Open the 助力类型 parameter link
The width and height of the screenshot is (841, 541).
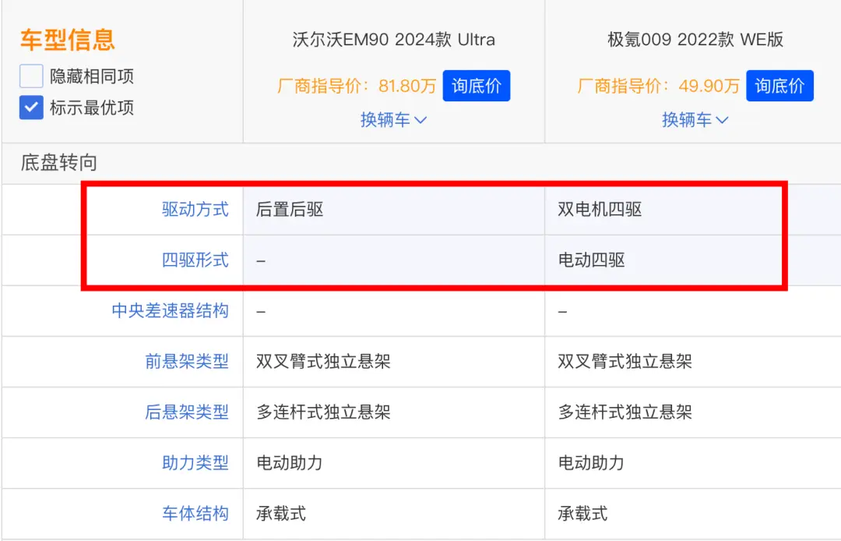pos(195,462)
